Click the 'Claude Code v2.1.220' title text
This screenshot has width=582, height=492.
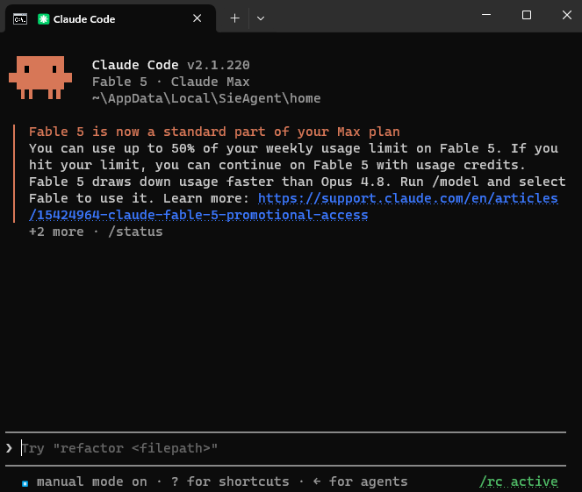[x=171, y=65]
